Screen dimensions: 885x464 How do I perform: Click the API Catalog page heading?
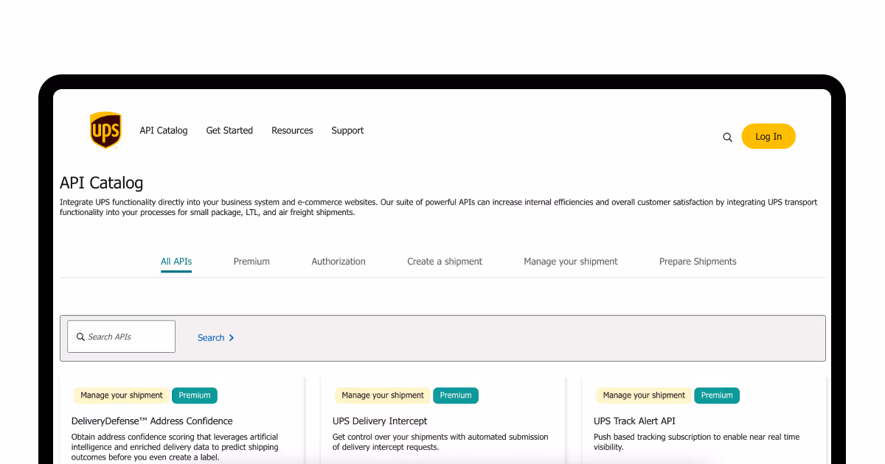102,183
